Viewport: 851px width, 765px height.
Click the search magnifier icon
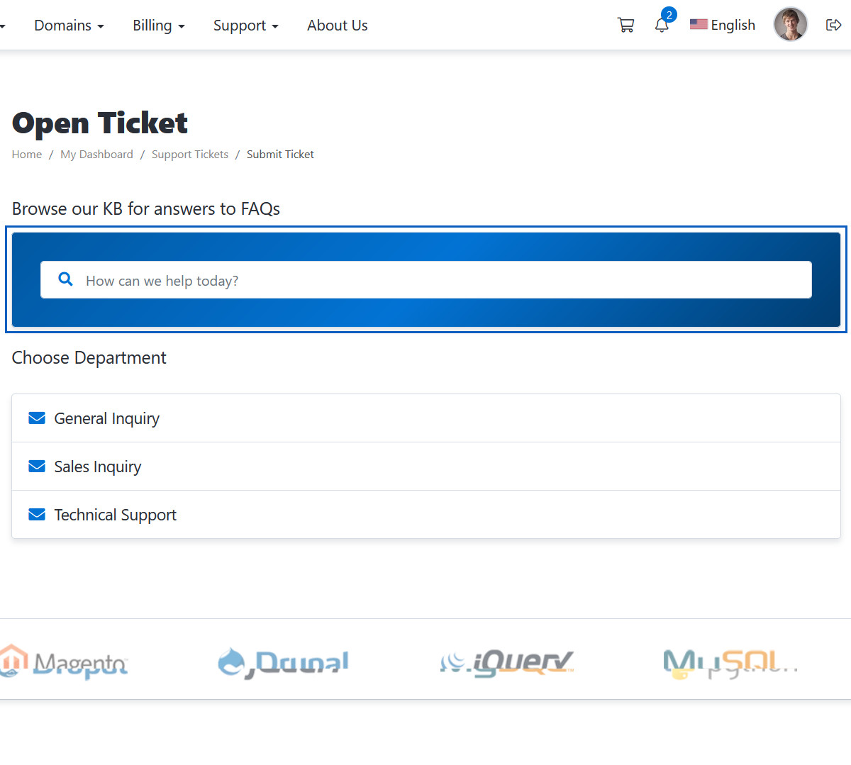tap(66, 280)
